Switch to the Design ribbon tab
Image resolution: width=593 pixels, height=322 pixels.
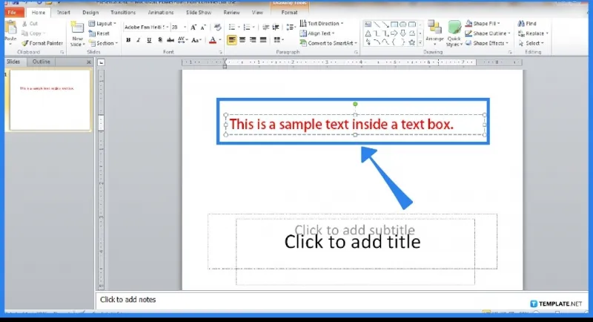tap(90, 13)
